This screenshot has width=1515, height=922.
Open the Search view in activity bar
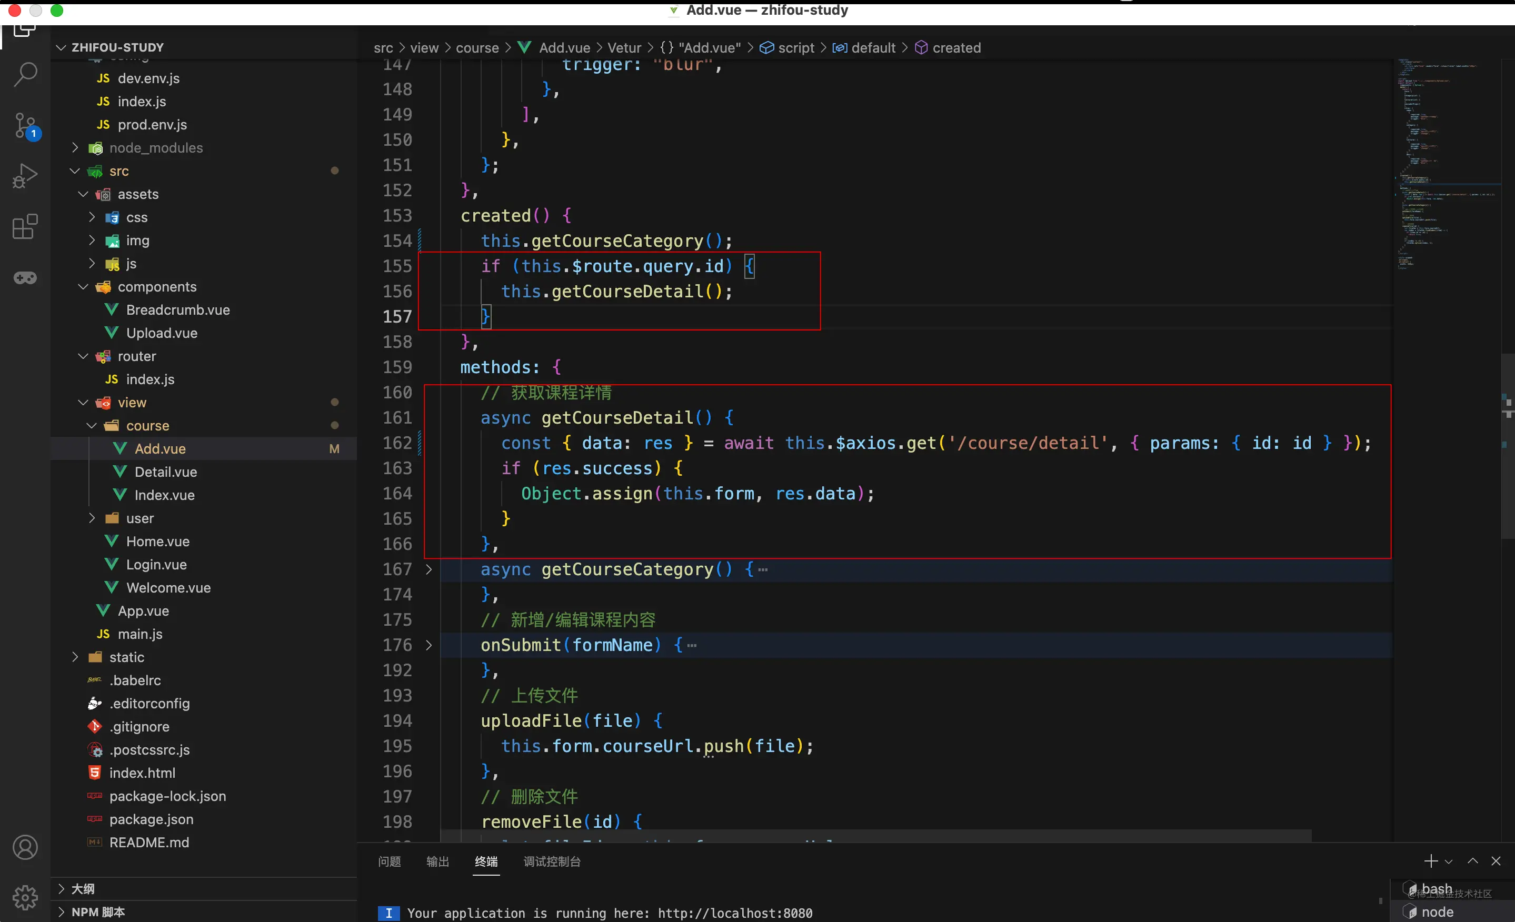25,74
